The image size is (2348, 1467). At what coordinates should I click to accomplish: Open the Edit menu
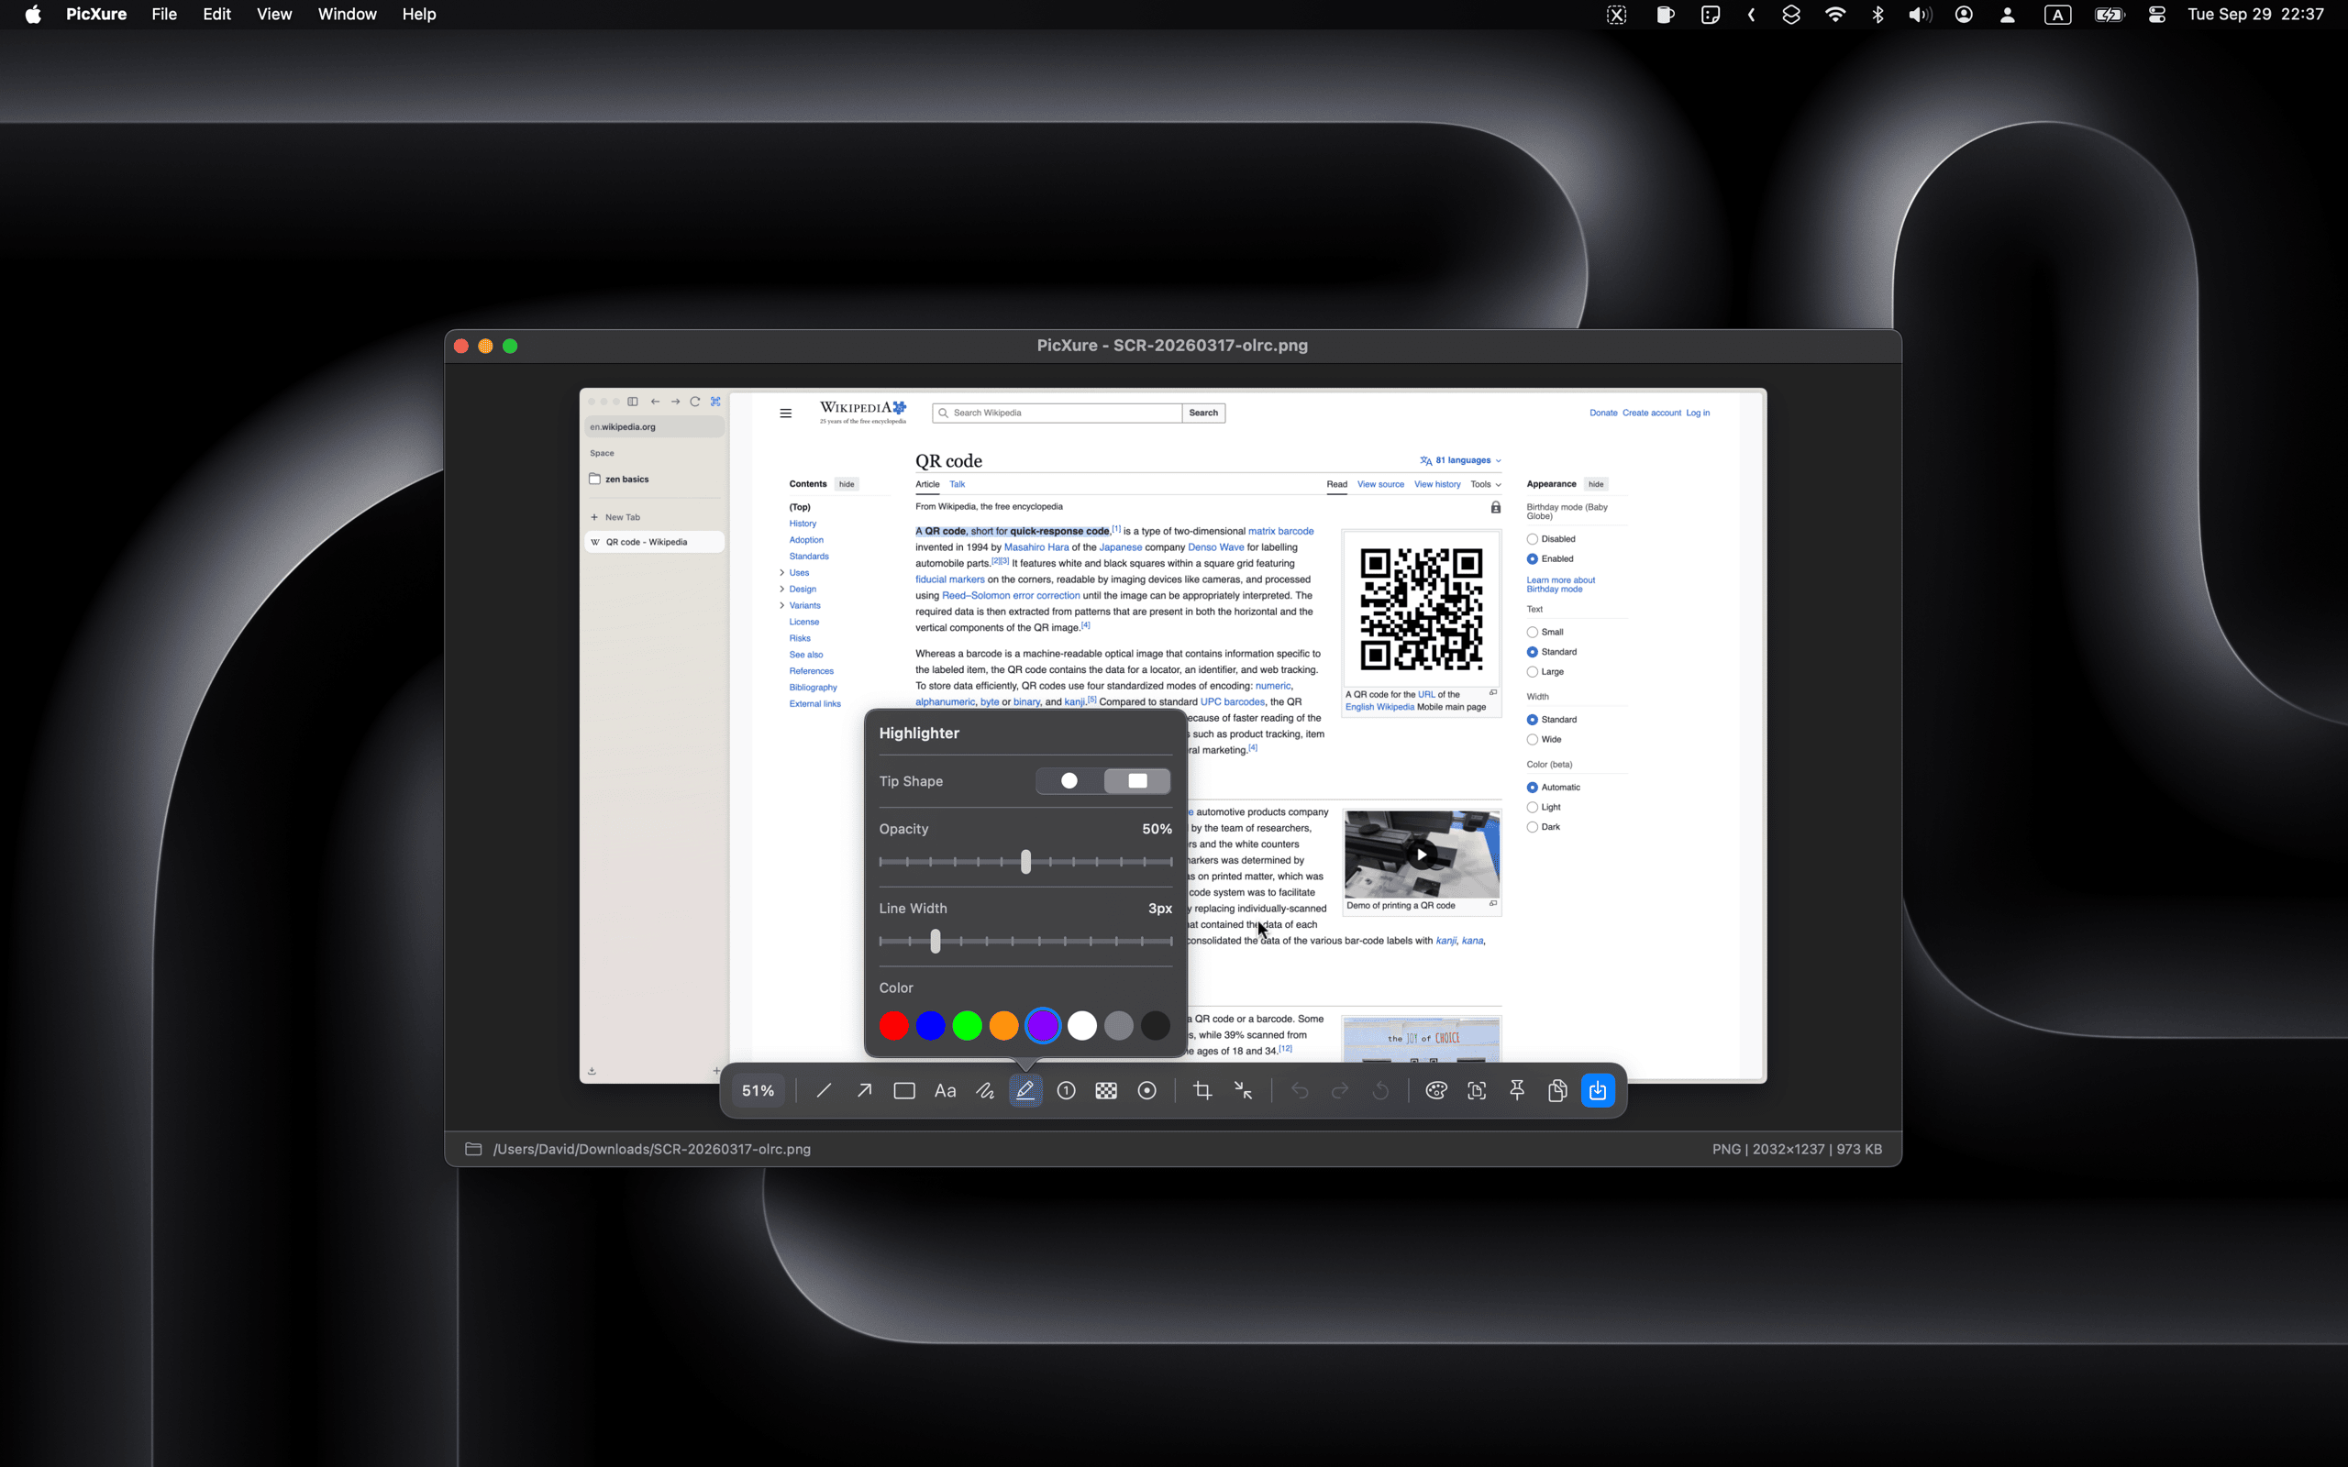point(216,15)
